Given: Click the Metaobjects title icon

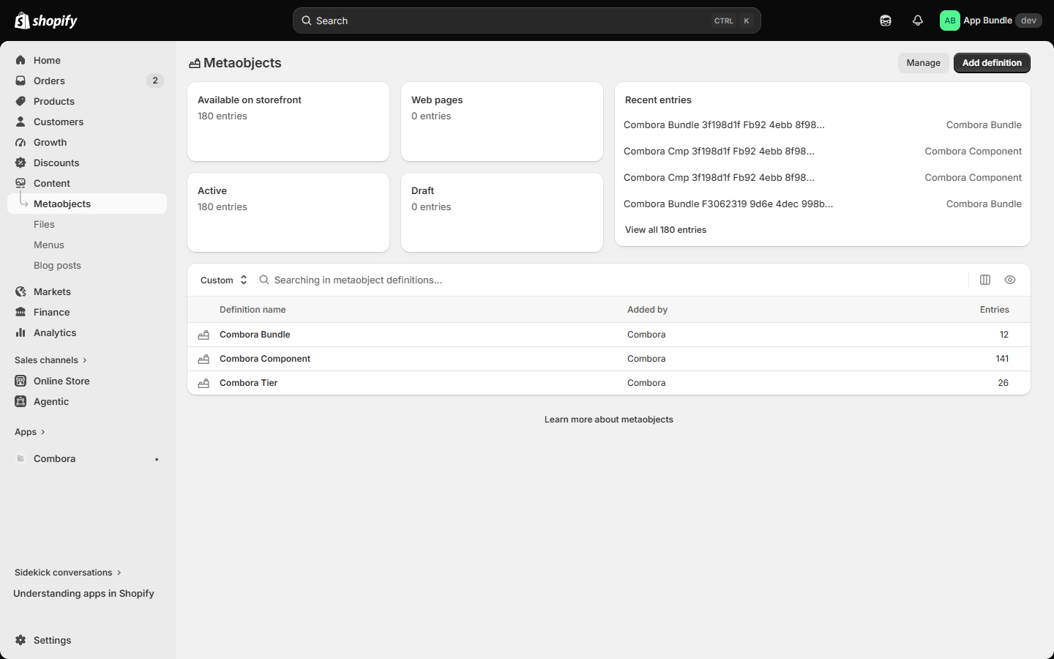Looking at the screenshot, I should (x=195, y=64).
